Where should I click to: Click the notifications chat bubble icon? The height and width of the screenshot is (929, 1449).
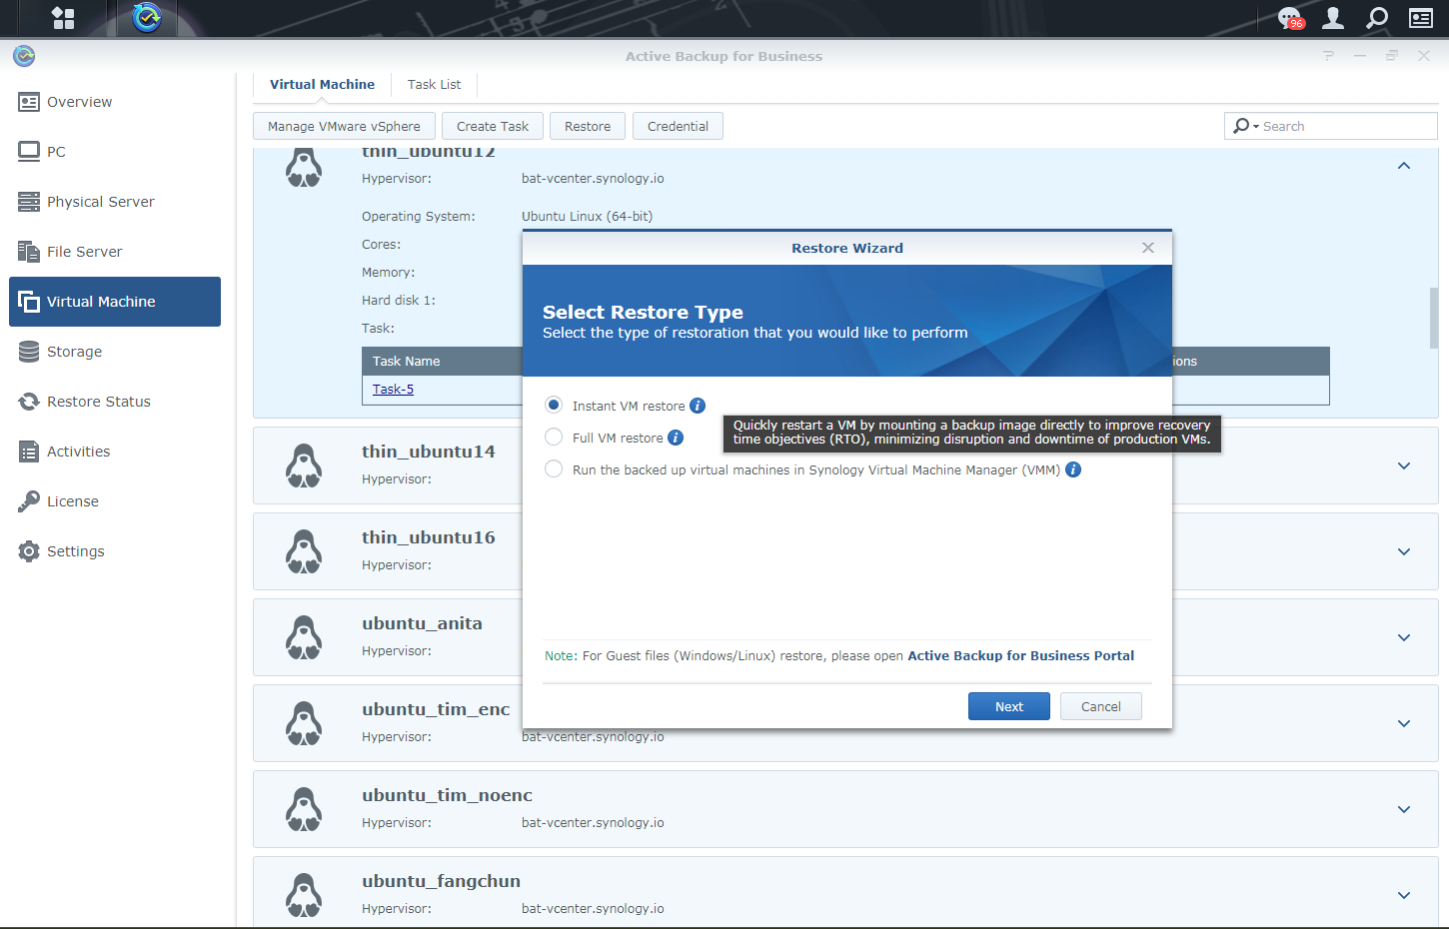pyautogui.click(x=1290, y=18)
